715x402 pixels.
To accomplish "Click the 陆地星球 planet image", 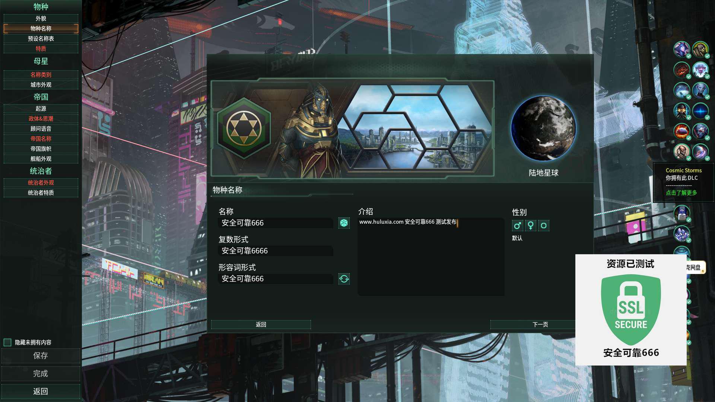I will pyautogui.click(x=543, y=128).
